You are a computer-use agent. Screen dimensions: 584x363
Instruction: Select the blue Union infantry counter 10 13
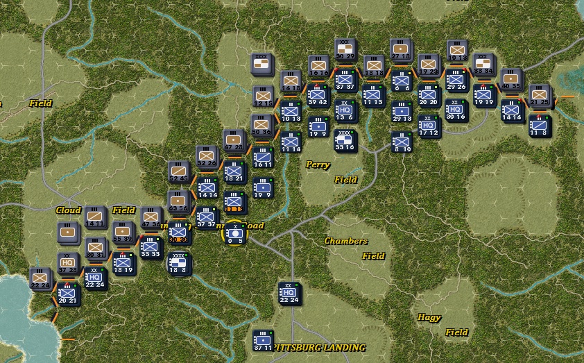click(291, 112)
